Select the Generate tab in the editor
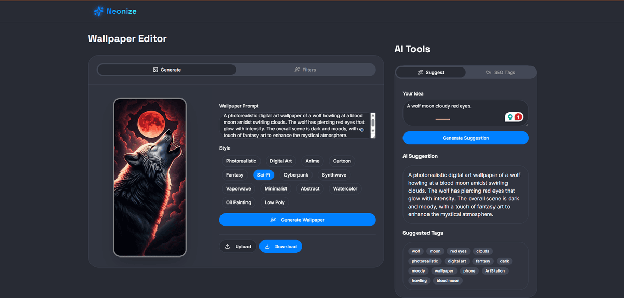Viewport: 624px width, 298px height. pyautogui.click(x=167, y=70)
